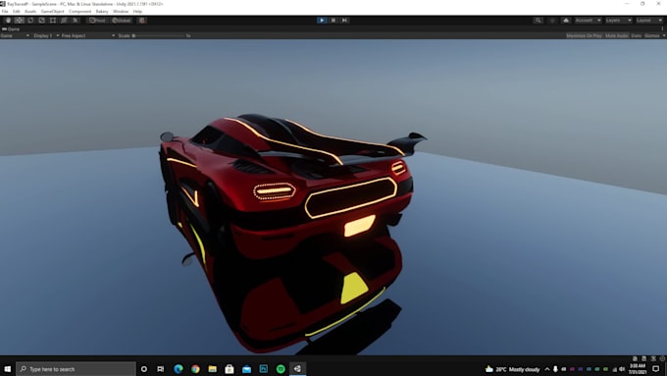Open File Explorer from taskbar

point(212,369)
